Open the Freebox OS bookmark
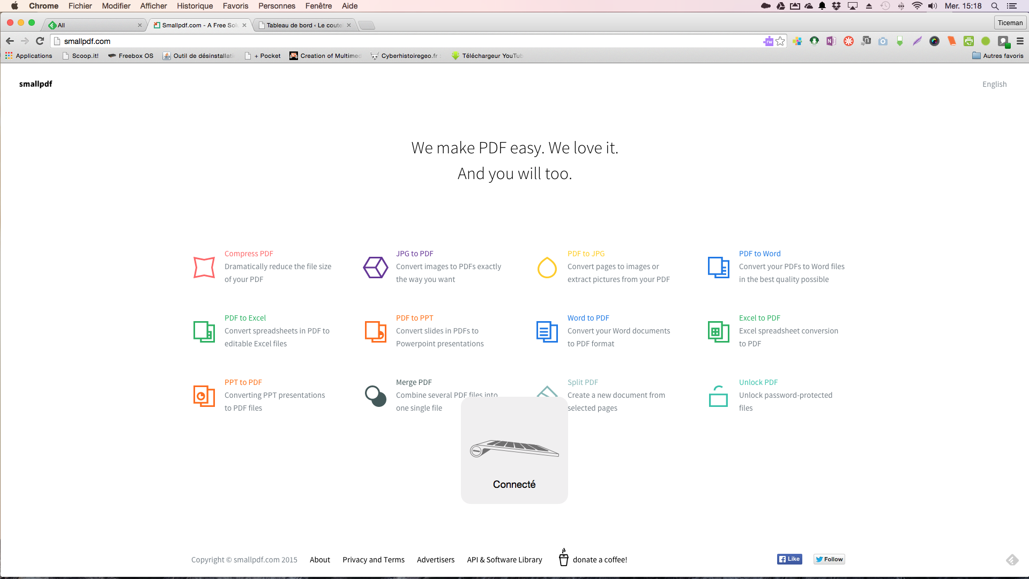The width and height of the screenshot is (1029, 579). [131, 56]
